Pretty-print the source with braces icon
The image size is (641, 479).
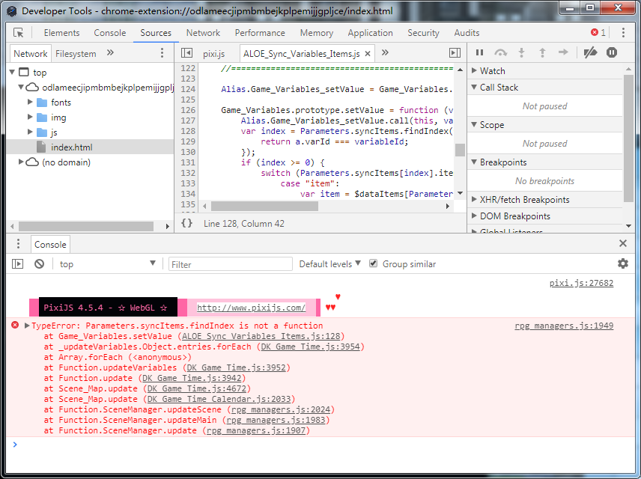tap(186, 223)
